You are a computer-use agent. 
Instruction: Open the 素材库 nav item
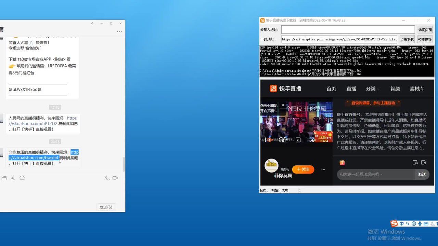[x=417, y=88]
